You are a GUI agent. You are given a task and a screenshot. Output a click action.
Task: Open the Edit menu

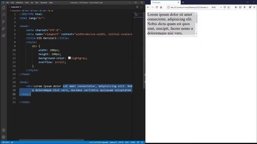pos(12,3)
